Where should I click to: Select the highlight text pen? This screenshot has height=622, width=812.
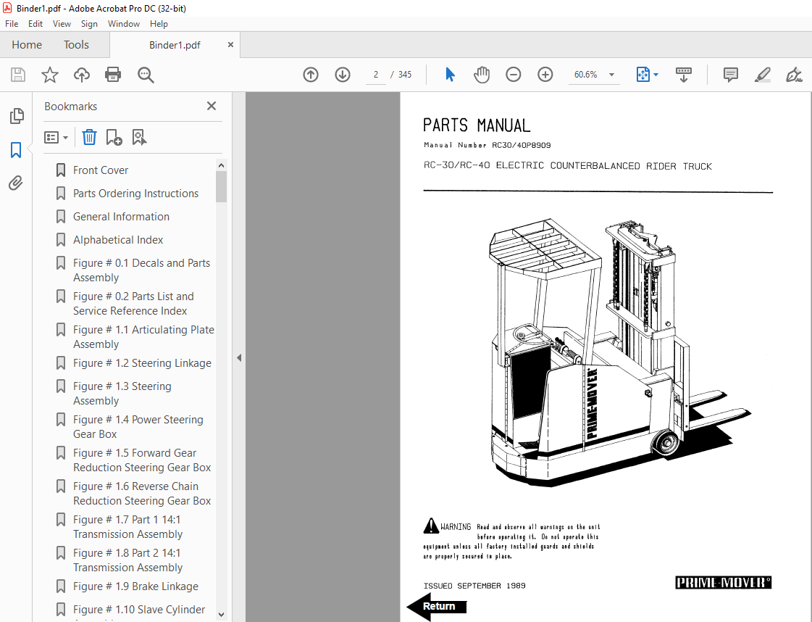(x=762, y=75)
